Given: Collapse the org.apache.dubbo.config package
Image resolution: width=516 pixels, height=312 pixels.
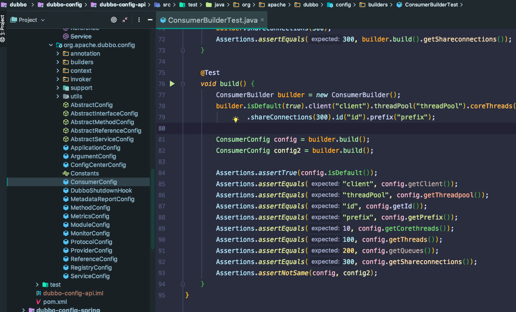Looking at the screenshot, I should pos(51,45).
